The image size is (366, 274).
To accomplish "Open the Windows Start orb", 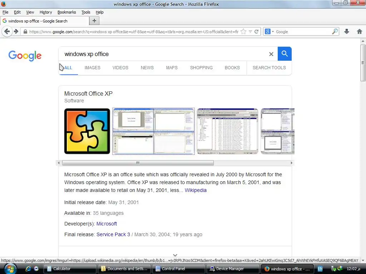I will coord(10,269).
